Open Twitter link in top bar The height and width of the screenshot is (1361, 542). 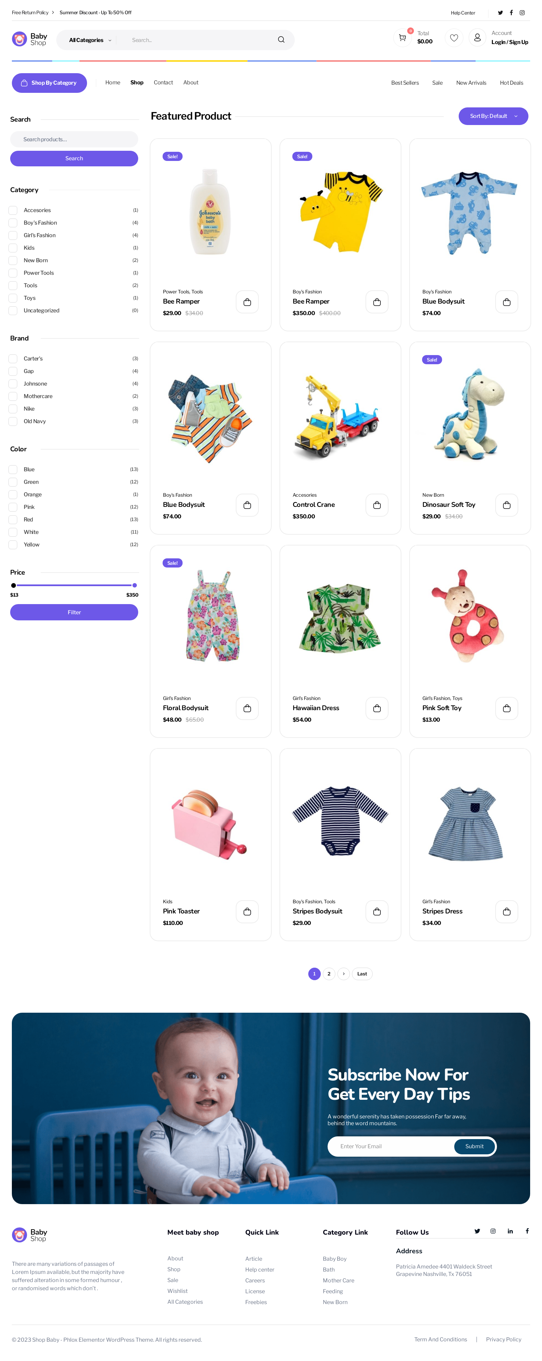click(500, 13)
